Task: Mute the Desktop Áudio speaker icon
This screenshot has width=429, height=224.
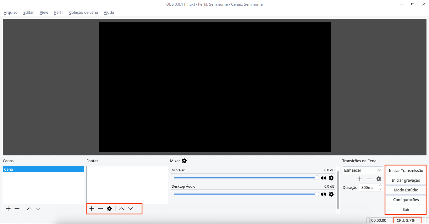Action: click(x=323, y=194)
